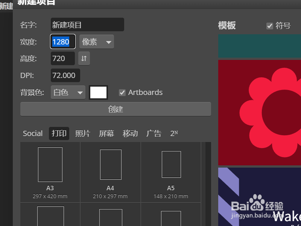Screen dimensions: 301x226
Task: Switch to the Social tab
Action: point(33,133)
